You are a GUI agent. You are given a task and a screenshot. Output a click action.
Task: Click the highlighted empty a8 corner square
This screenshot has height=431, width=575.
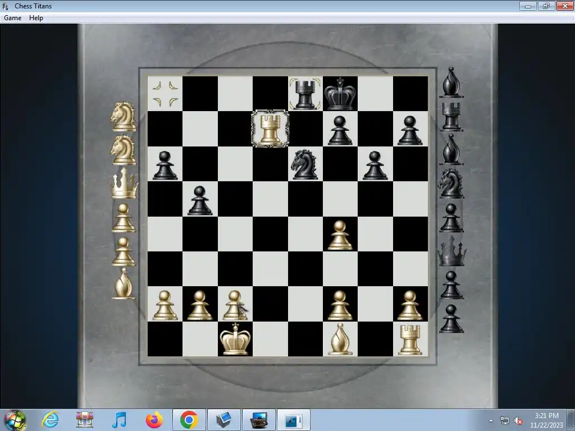coord(165,94)
